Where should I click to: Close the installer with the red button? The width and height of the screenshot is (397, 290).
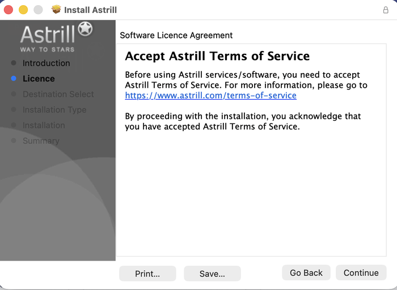pos(9,10)
